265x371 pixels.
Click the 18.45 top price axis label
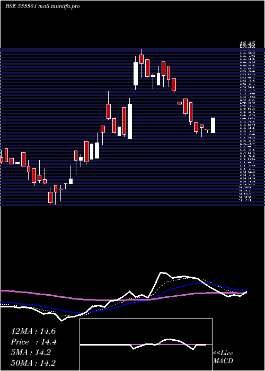click(247, 44)
